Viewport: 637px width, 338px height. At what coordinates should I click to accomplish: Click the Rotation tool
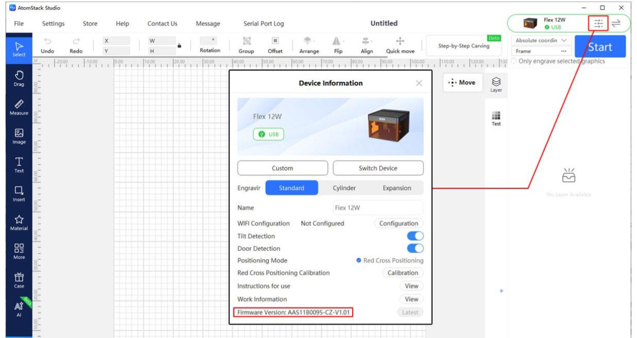point(210,46)
